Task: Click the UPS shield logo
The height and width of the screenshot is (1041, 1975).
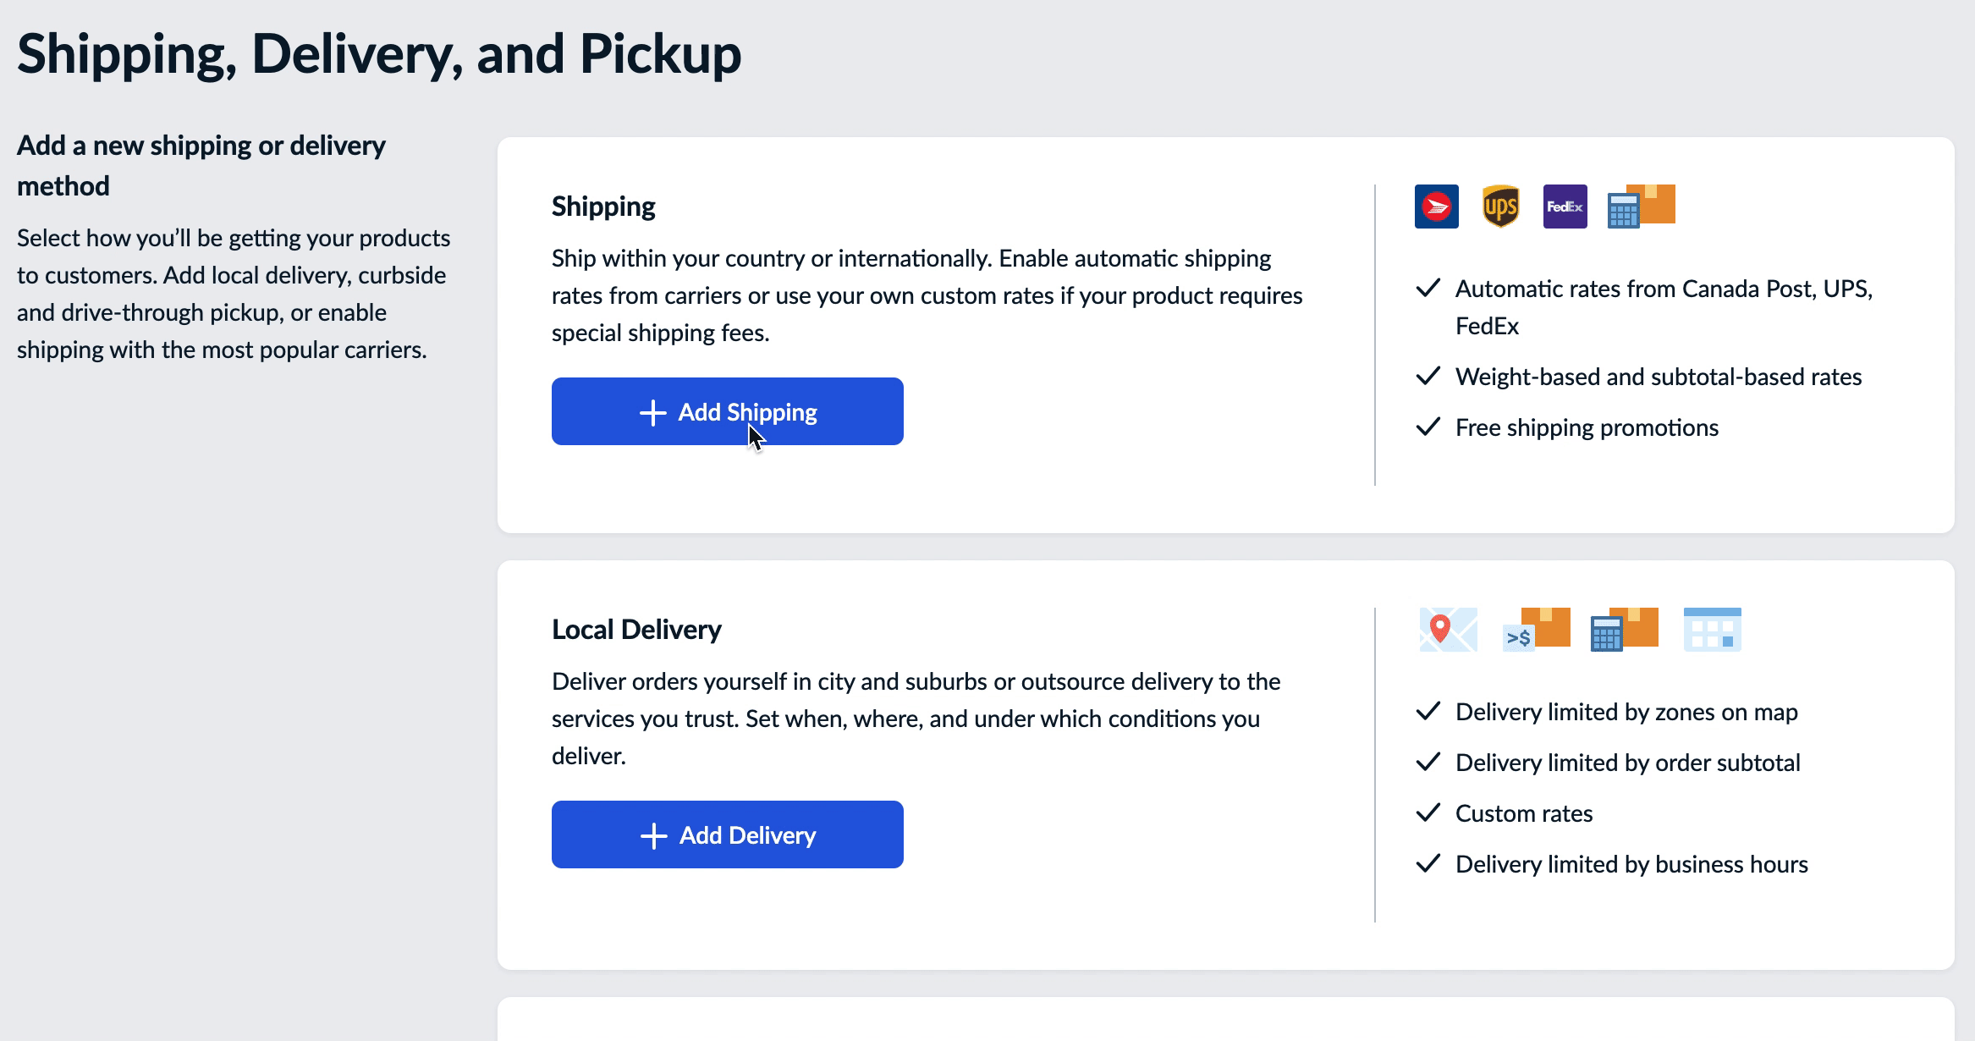Action: tap(1500, 207)
